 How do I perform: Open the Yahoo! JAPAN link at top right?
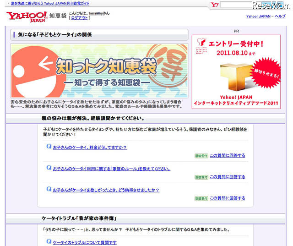click(258, 16)
